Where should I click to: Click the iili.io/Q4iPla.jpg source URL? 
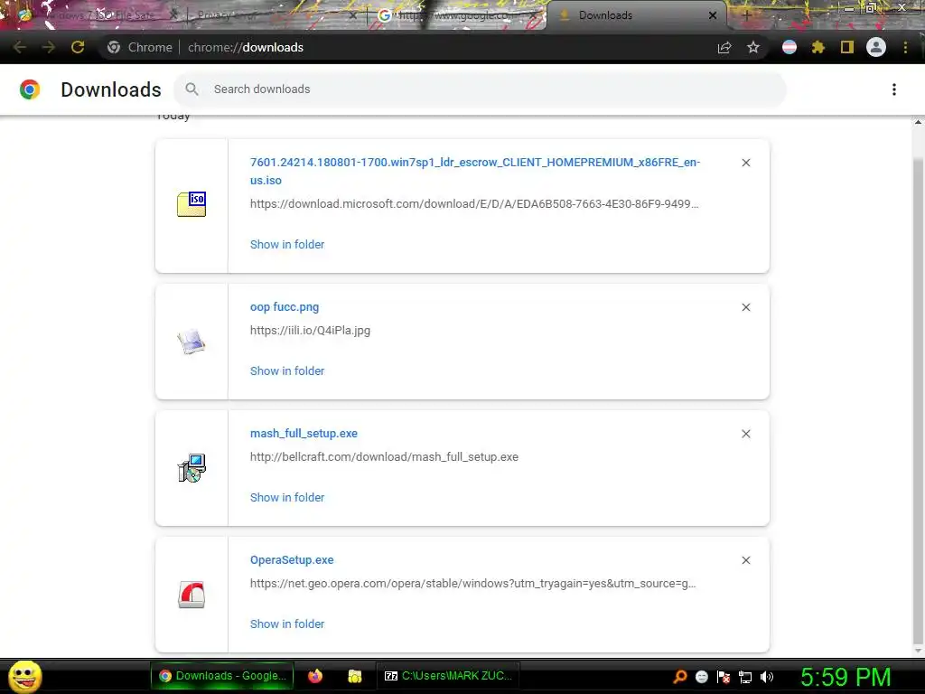311,331
